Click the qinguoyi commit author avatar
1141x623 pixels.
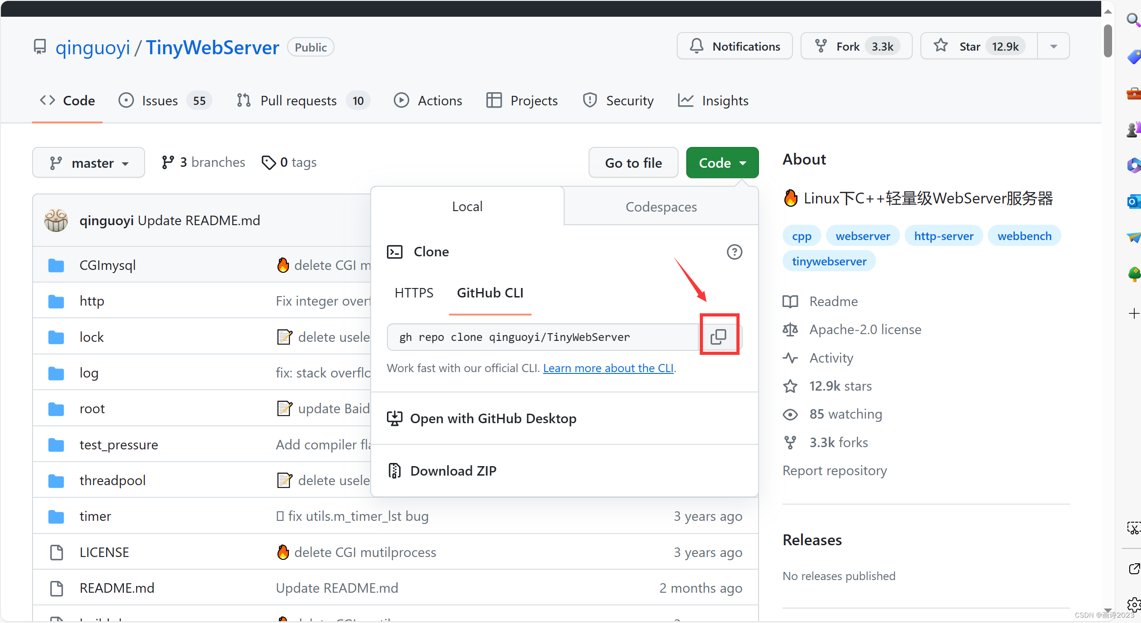[56, 220]
